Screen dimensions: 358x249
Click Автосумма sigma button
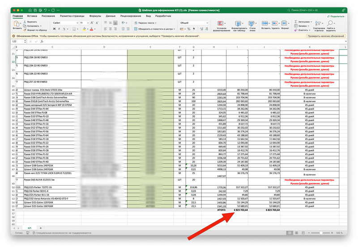coord(303,22)
